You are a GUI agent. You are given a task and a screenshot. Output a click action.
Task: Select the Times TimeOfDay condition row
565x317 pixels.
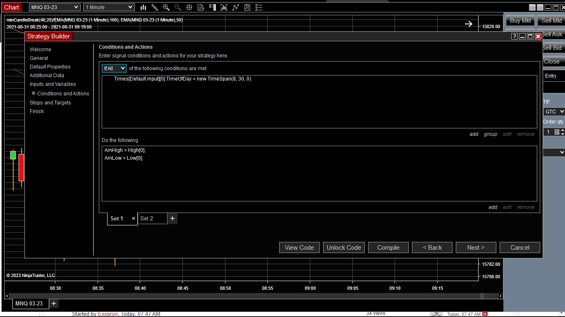pos(182,79)
